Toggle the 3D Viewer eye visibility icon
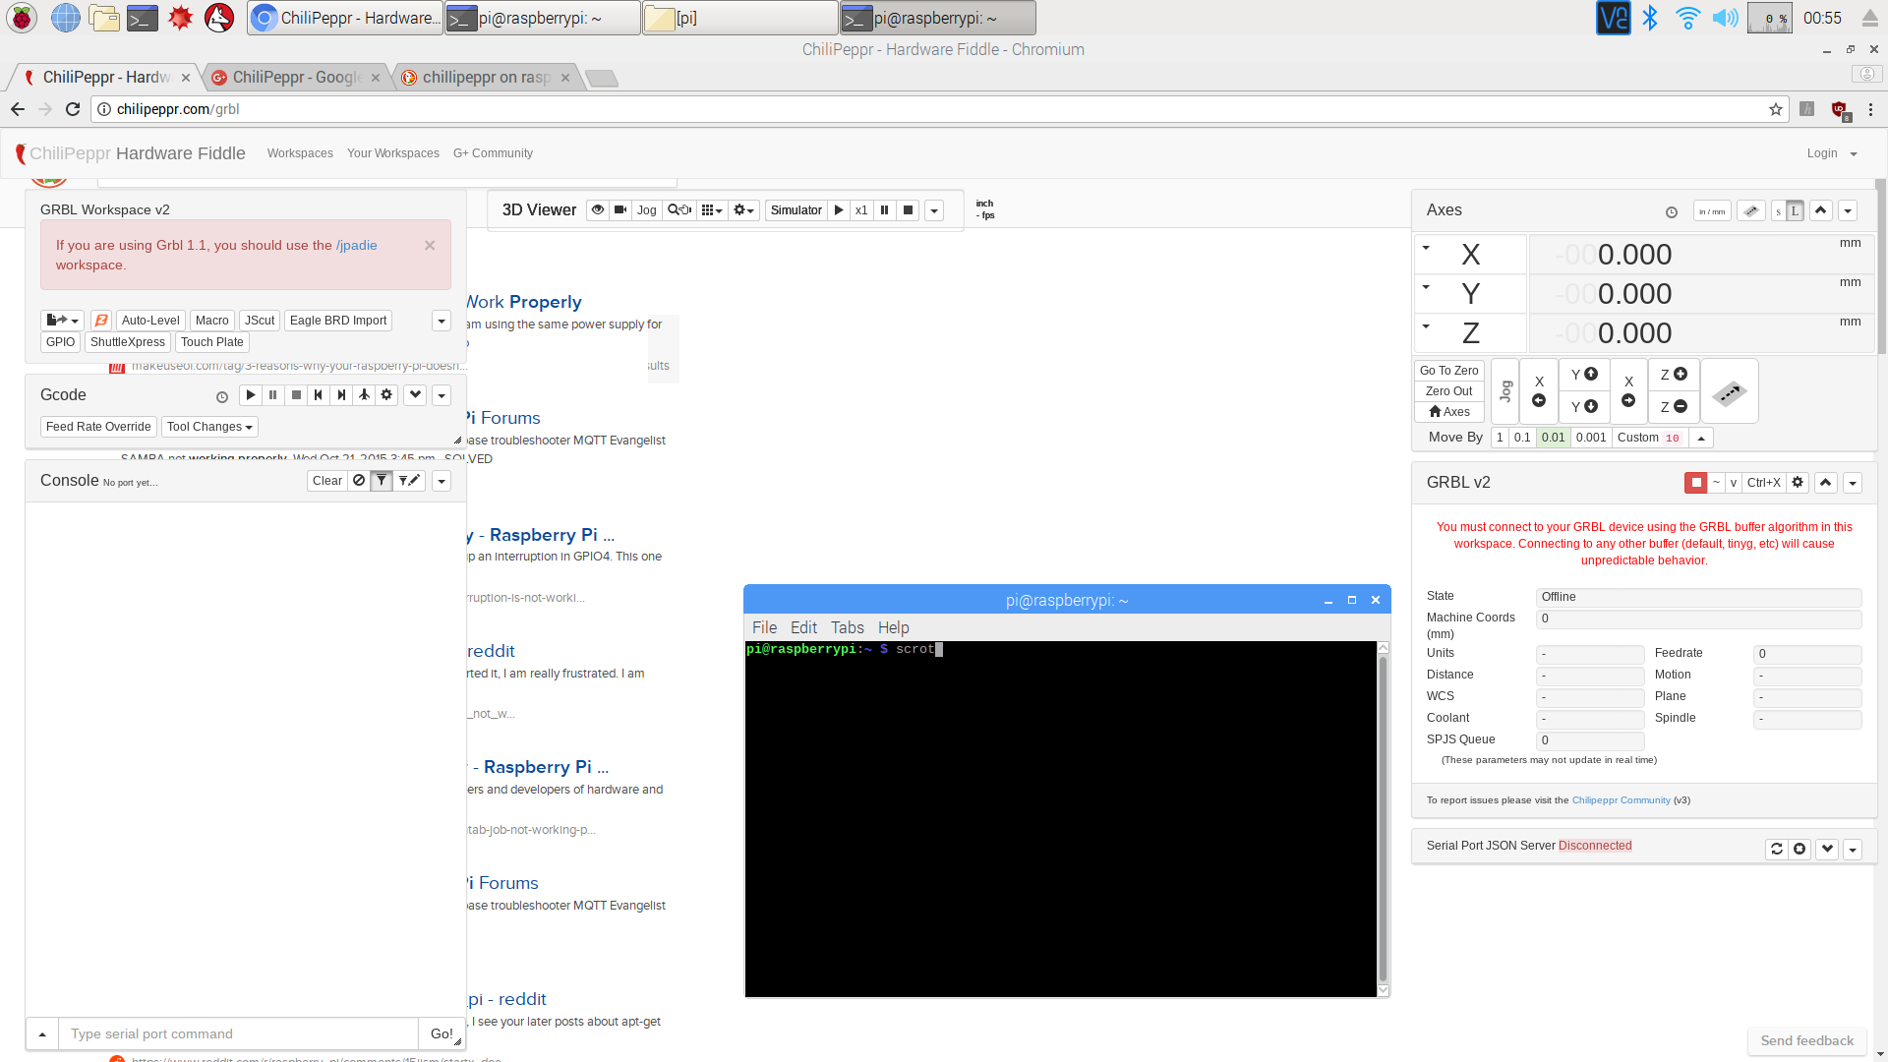The height and width of the screenshot is (1062, 1888). click(598, 210)
